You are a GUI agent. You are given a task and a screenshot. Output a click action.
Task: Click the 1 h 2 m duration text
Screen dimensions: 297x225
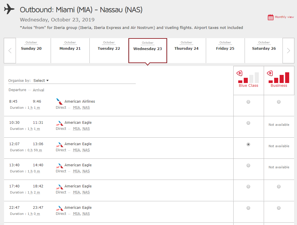point(34,192)
